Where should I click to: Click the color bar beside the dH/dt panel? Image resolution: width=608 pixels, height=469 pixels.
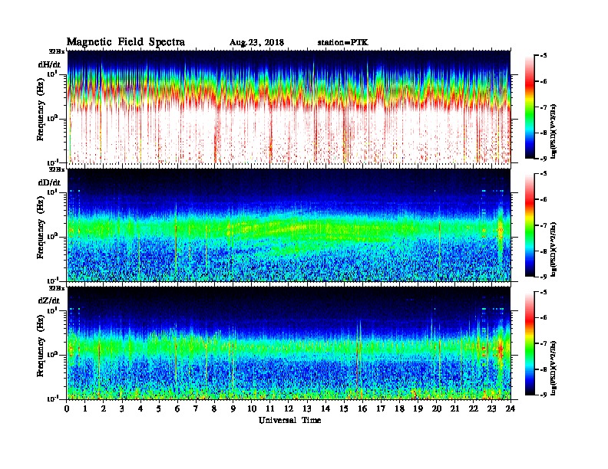pyautogui.click(x=530, y=107)
